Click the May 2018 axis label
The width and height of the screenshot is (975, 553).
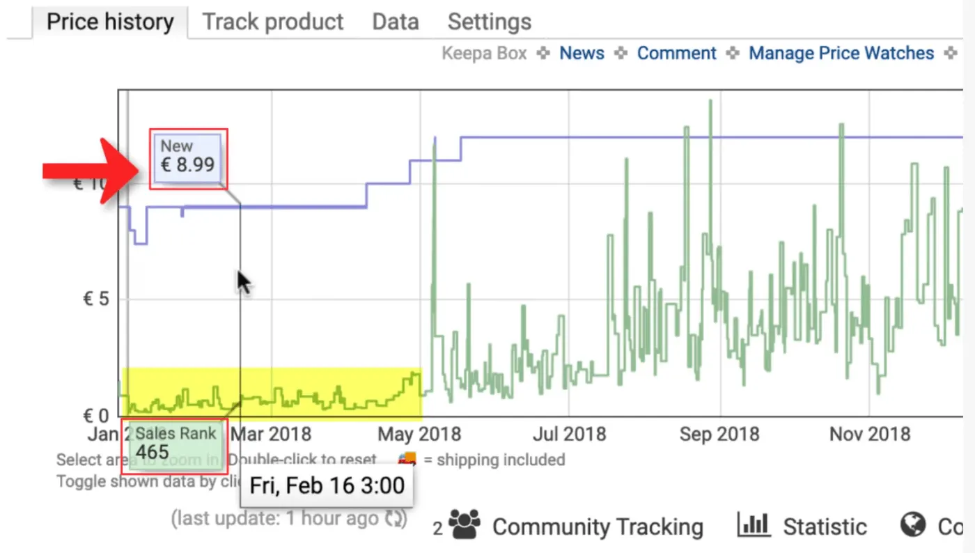pyautogui.click(x=419, y=435)
